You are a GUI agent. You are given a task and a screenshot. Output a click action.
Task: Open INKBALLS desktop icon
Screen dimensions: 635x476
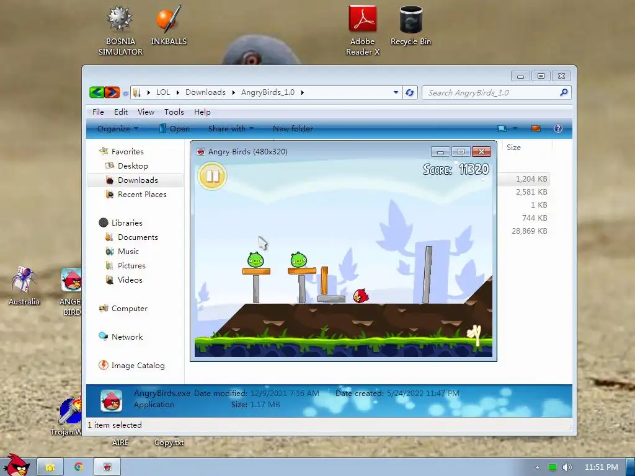point(169,26)
